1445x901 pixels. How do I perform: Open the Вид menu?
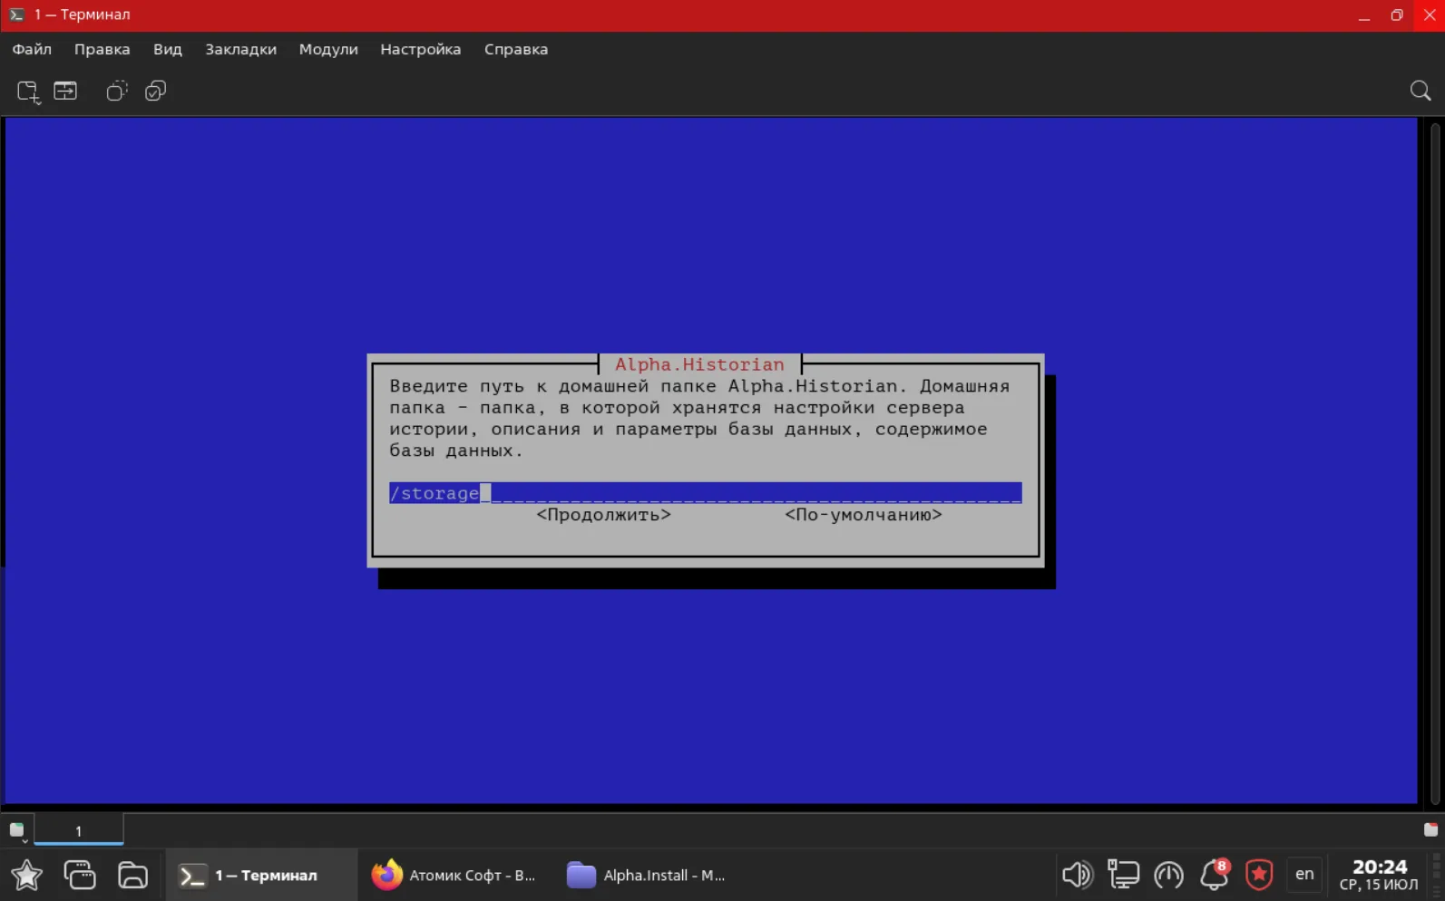[x=168, y=49]
